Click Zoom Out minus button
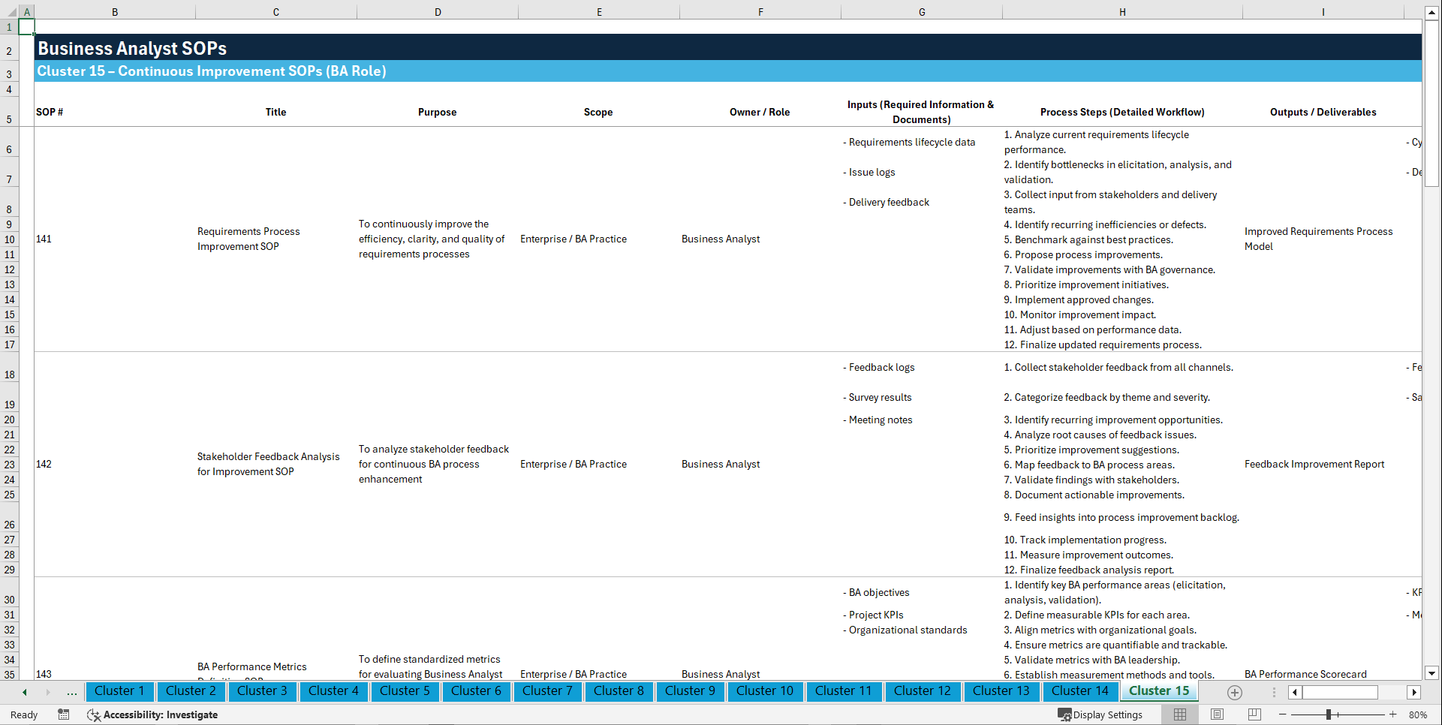The height and width of the screenshot is (725, 1442). point(1282,714)
